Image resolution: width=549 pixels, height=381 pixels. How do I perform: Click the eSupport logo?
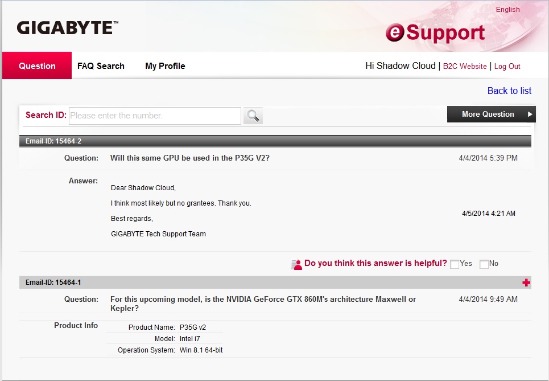pyautogui.click(x=435, y=32)
